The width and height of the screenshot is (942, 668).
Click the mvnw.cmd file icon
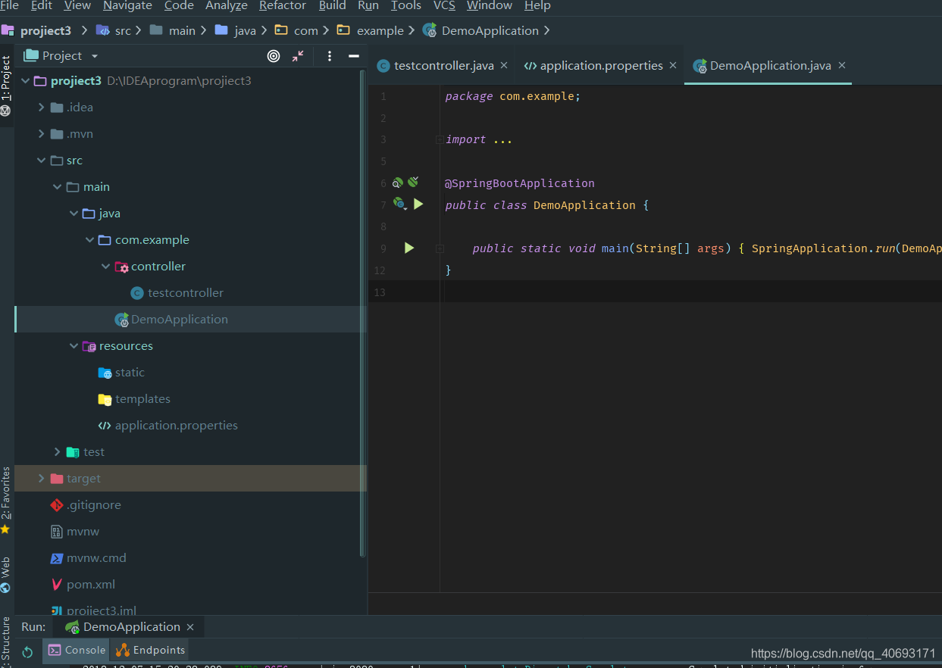[x=56, y=558]
